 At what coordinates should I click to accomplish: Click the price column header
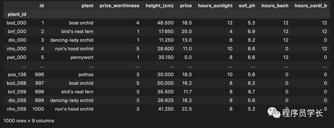click(186, 6)
